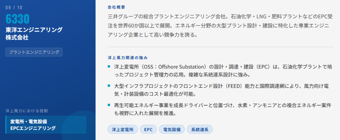Click the 09 / 10 page indicator

coord(15,7)
